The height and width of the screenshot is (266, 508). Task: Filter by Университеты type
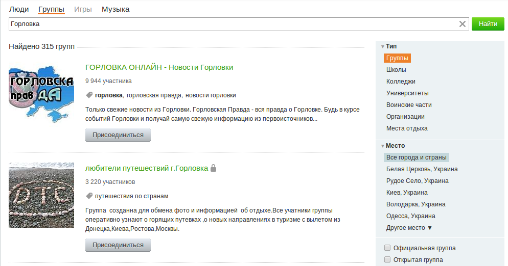(407, 93)
